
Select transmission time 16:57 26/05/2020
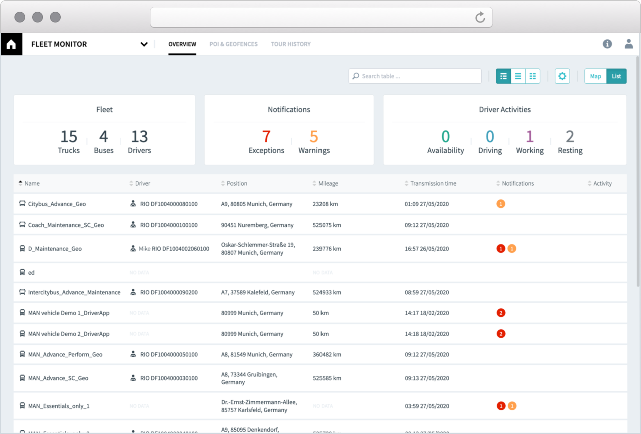[x=427, y=249]
